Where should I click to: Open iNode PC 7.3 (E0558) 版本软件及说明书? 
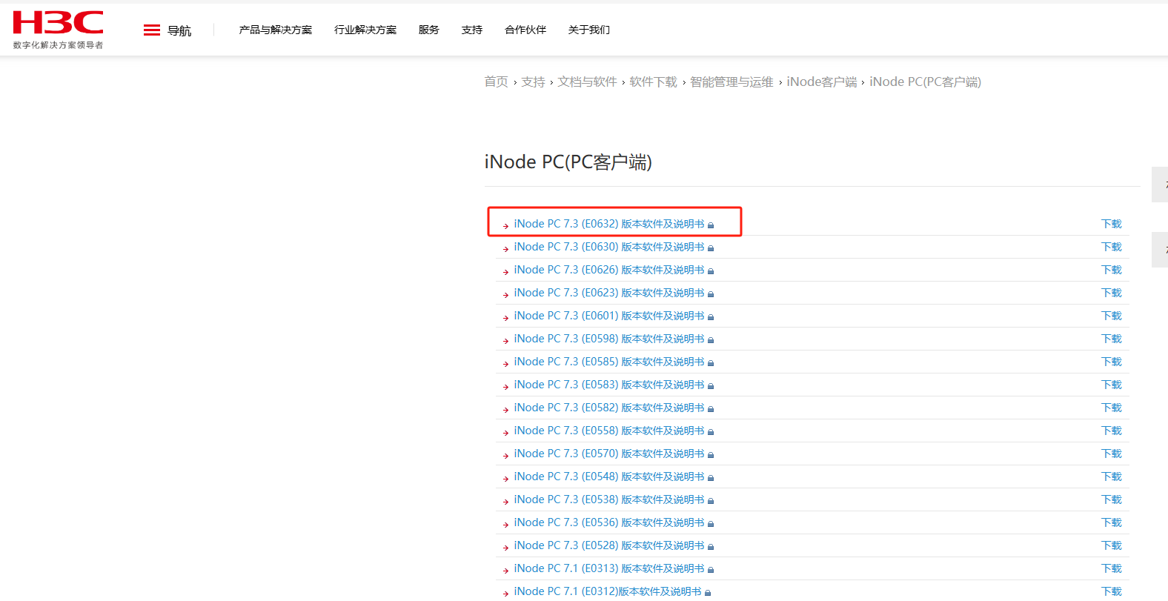click(609, 431)
